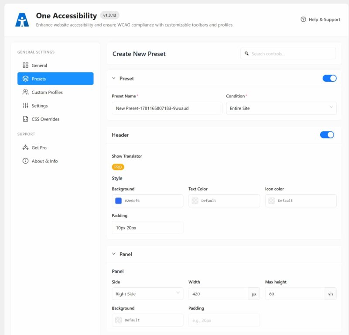Viewport: 349px width, 335px height.
Task: Click the Text Color swatch
Action: click(195, 200)
